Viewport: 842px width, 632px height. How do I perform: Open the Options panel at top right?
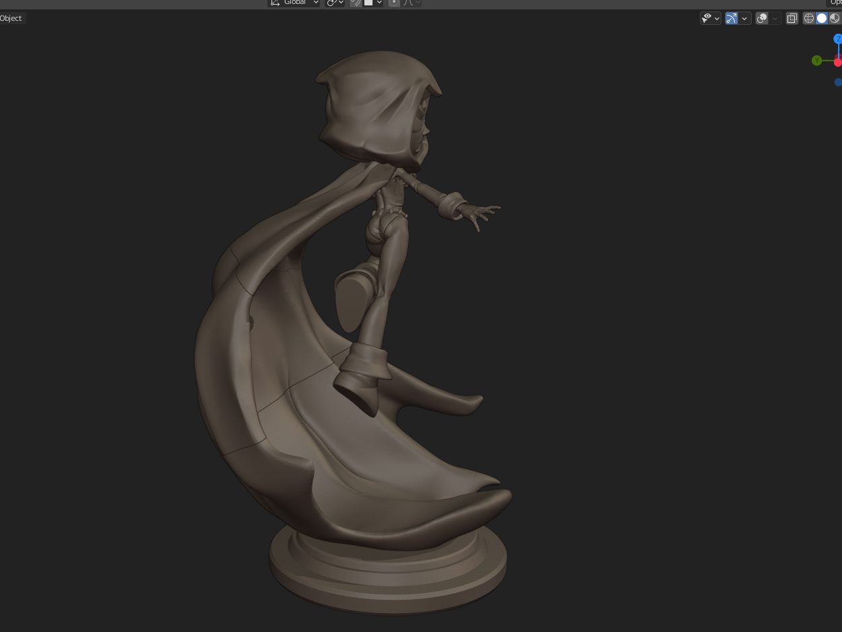pos(835,3)
